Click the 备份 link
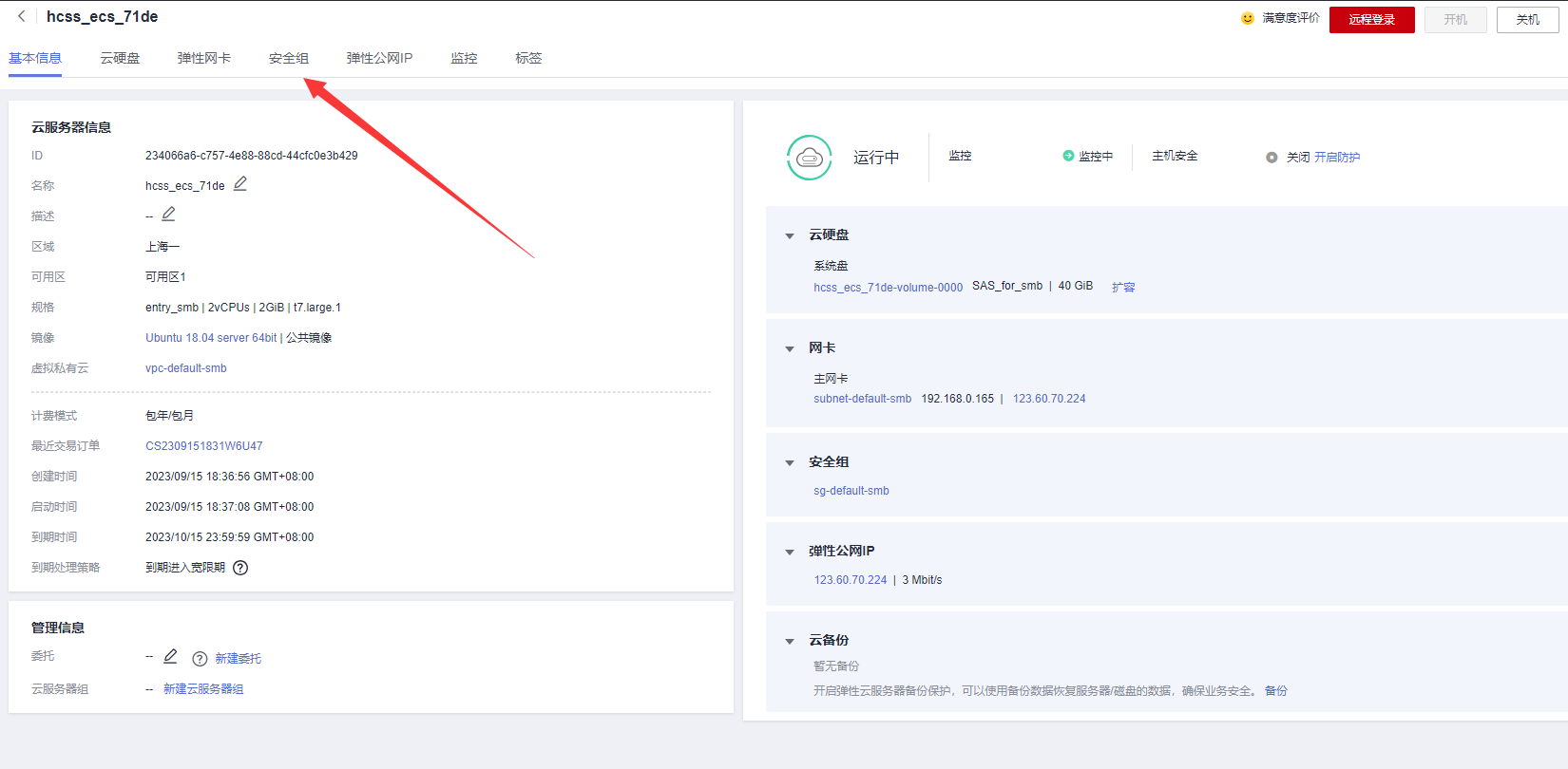The image size is (1568, 769). (x=1276, y=691)
